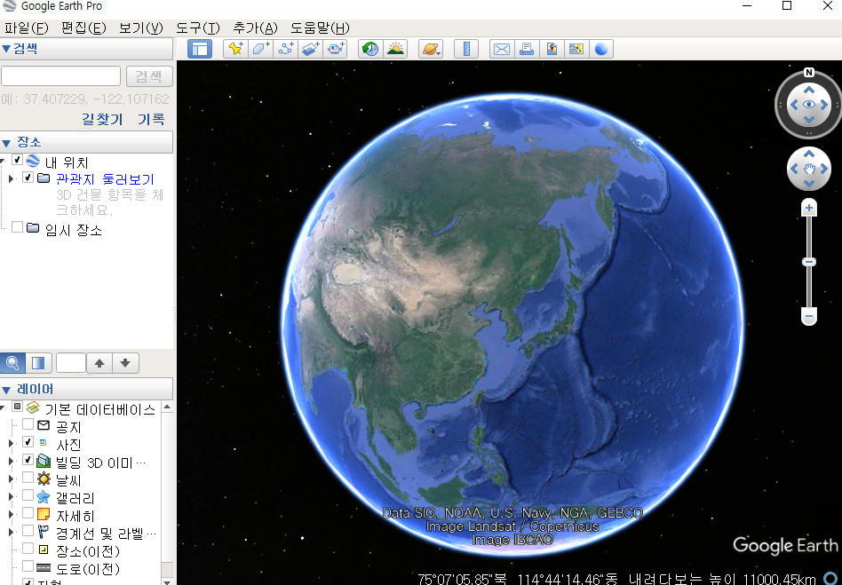Add a placemark with the pushpin icon
842x585 pixels.
click(235, 49)
